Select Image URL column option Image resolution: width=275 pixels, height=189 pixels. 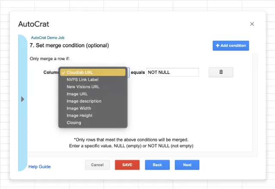coord(77,94)
